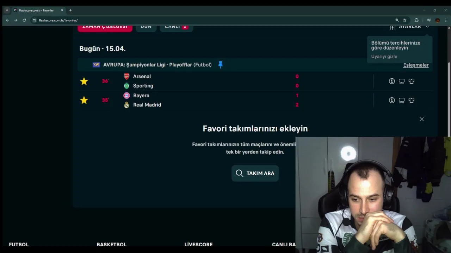Screen dimensions: 451x253
Task: Click the Bugün - 15.04. date heading
Action: (103, 49)
